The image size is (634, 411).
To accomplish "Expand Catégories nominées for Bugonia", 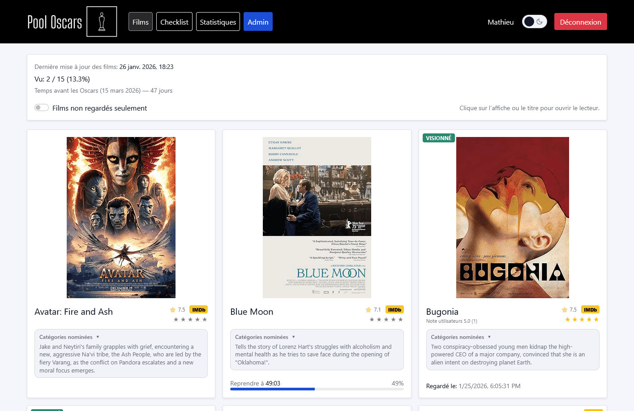I will tap(461, 337).
